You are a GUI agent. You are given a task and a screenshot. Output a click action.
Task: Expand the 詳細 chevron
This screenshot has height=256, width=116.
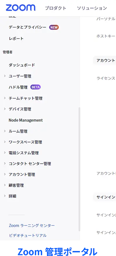click(5, 196)
